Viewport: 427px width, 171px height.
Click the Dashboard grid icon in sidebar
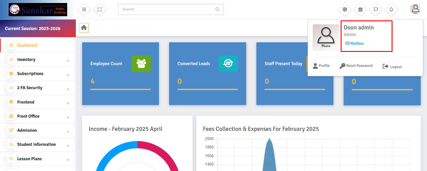(11, 45)
